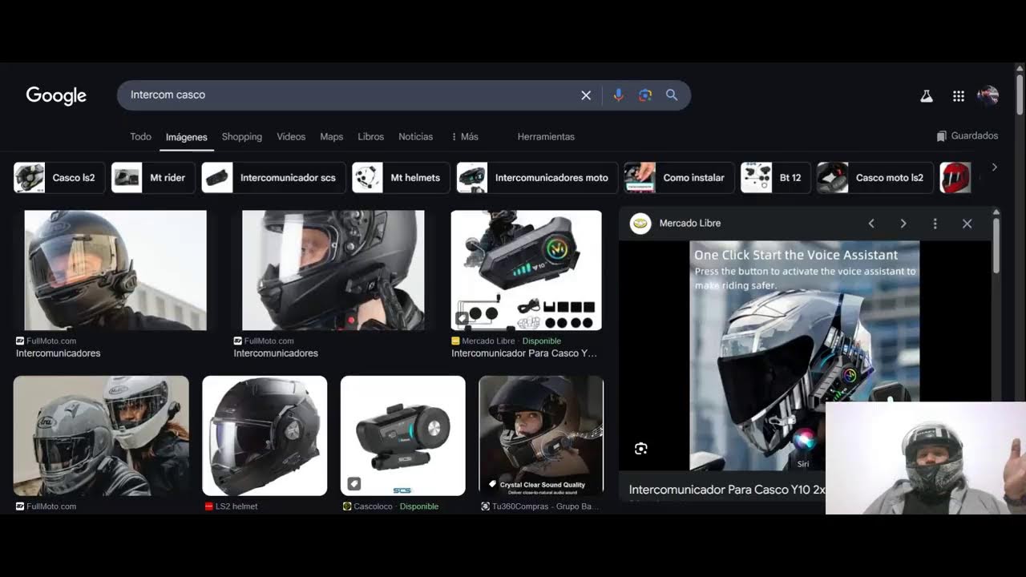Open Tu360Compras woman helmet thumbnail
1026x577 pixels.
(541, 436)
